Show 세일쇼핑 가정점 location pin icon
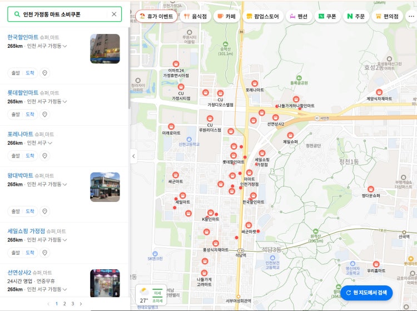417x311 pixels. [x=44, y=253]
